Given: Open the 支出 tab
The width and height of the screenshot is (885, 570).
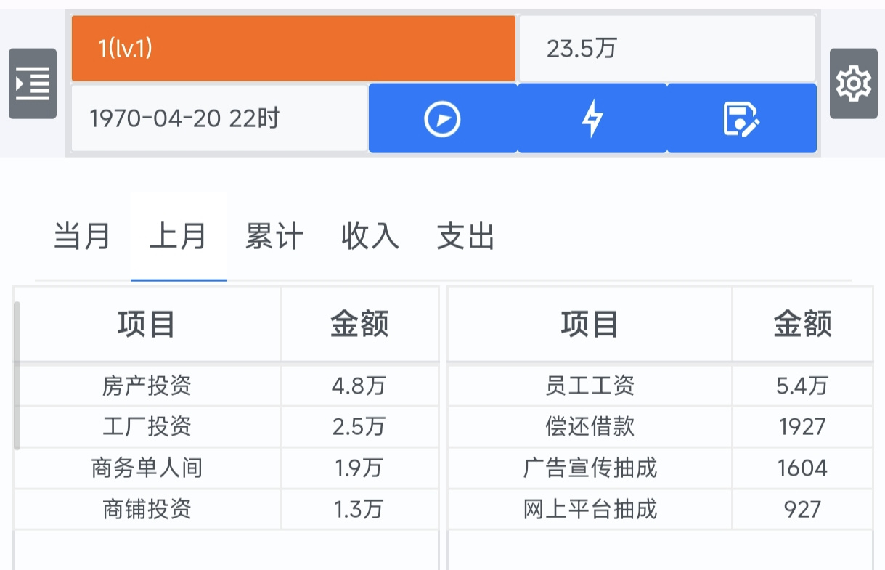Looking at the screenshot, I should click(466, 237).
